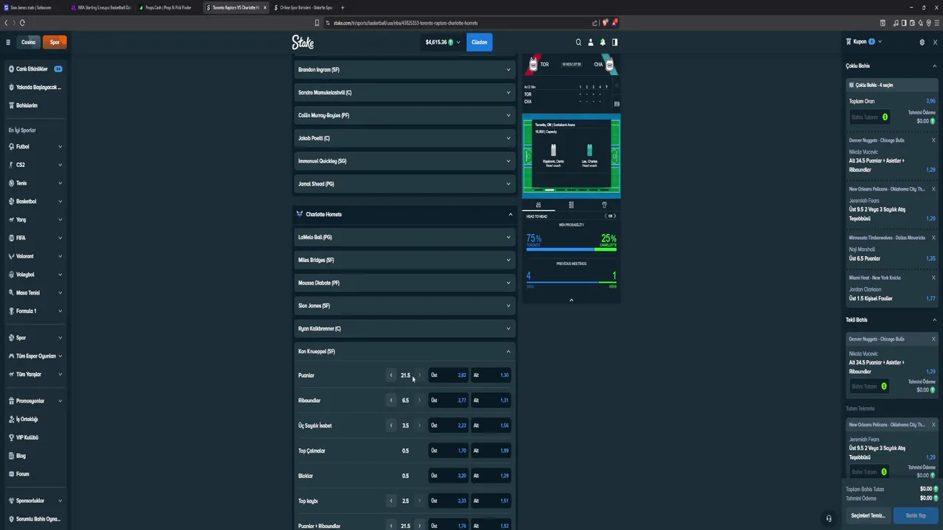Screen dimensions: 943x530
Task: Remove Miami Heat - New York Knicks selection
Action: click(x=933, y=278)
